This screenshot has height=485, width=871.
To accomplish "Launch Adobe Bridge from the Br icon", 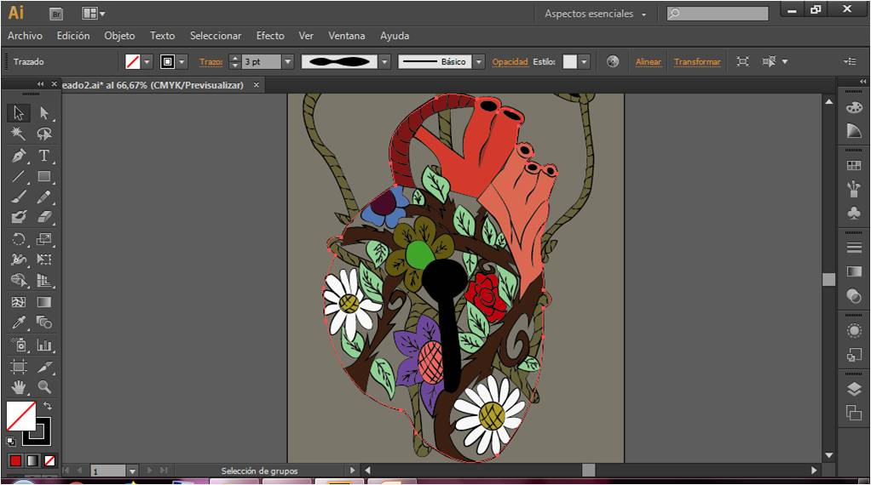I will (x=58, y=14).
